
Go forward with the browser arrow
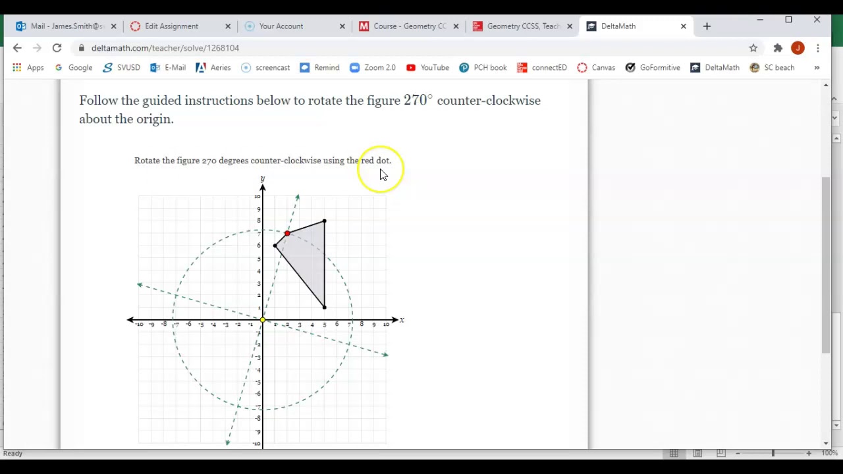click(x=37, y=48)
